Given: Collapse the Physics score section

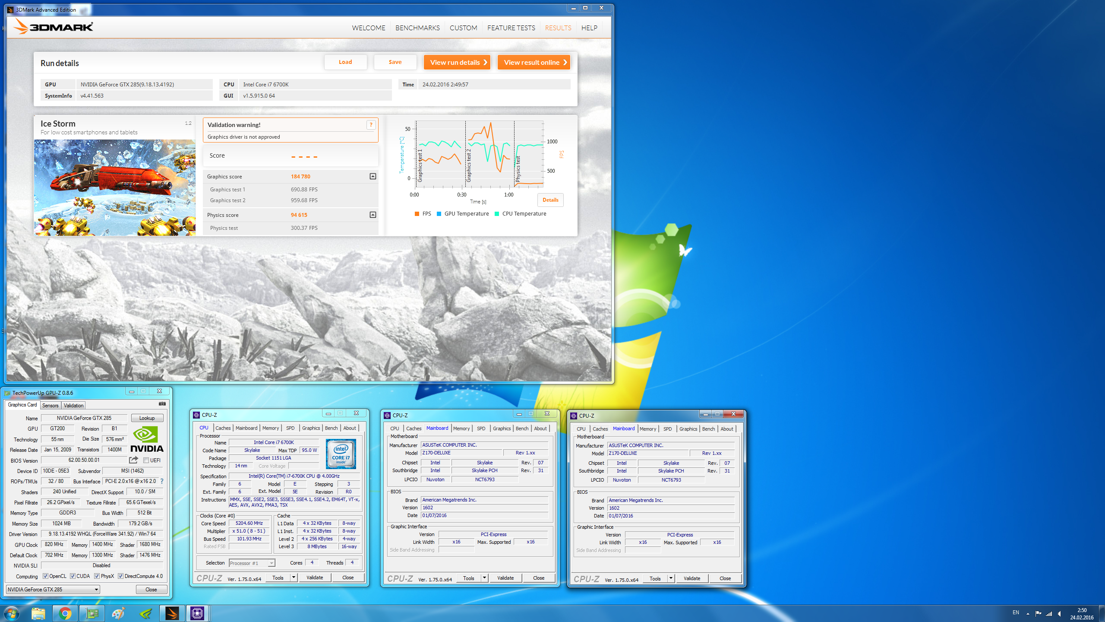Looking at the screenshot, I should pyautogui.click(x=373, y=215).
